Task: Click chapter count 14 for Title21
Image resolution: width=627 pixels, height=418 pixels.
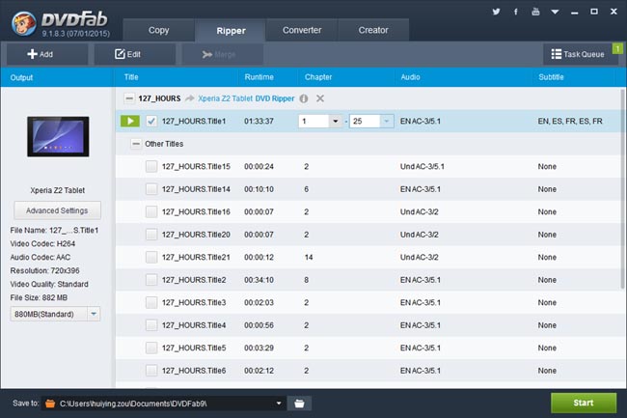Action: (x=309, y=257)
